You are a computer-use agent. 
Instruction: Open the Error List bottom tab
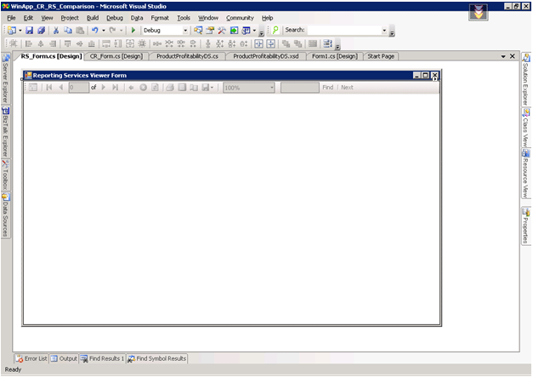click(x=31, y=358)
